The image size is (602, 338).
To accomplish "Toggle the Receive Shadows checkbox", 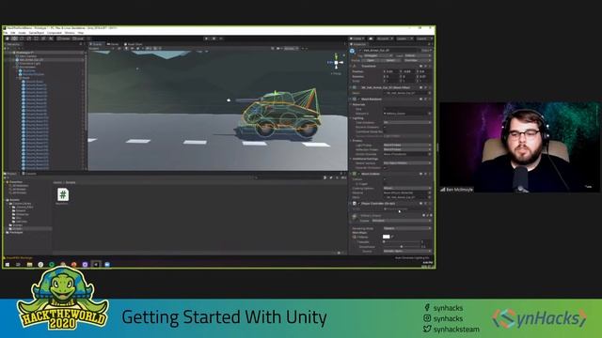I will [385, 128].
